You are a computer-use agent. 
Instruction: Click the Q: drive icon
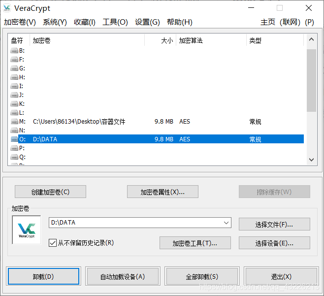tap(14, 157)
